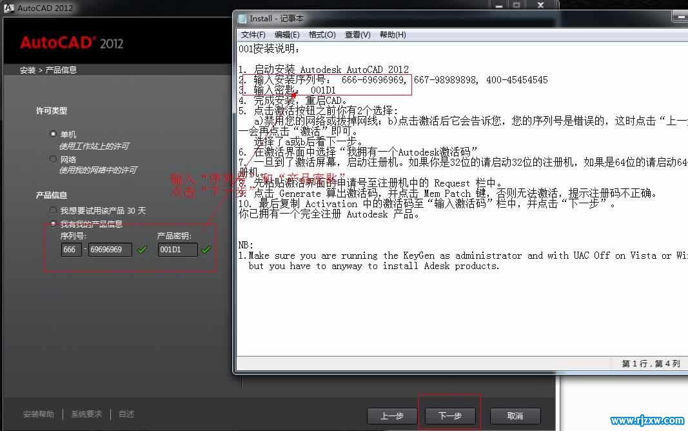The width and height of the screenshot is (688, 431).
Task: Select the 单机 standalone license radio button
Action: tap(53, 134)
